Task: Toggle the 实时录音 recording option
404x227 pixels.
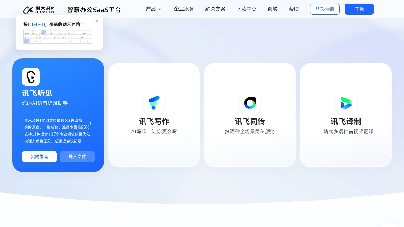Action: coord(39,156)
